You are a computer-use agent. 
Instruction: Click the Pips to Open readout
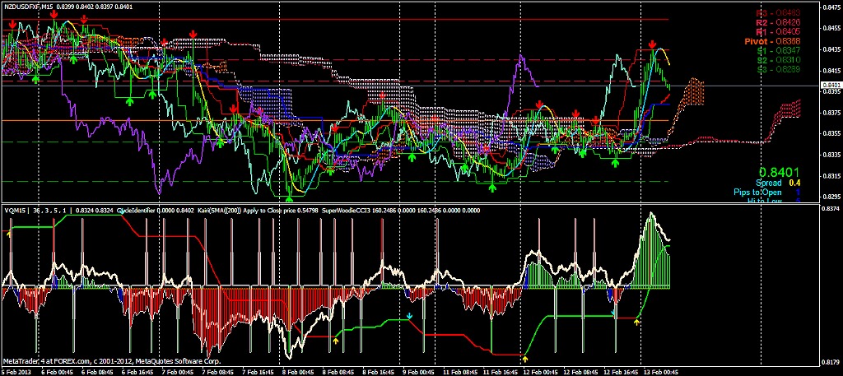[x=766, y=193]
